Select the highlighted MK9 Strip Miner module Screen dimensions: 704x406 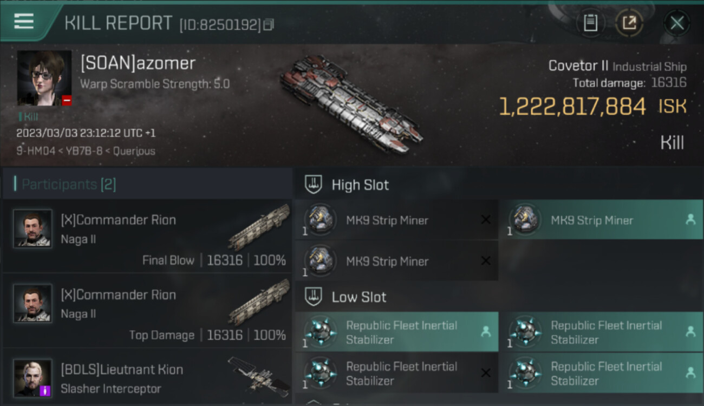[x=601, y=220]
